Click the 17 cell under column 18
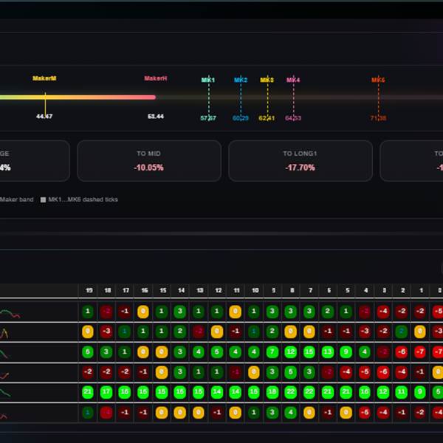The width and height of the screenshot is (443, 443). (106, 392)
